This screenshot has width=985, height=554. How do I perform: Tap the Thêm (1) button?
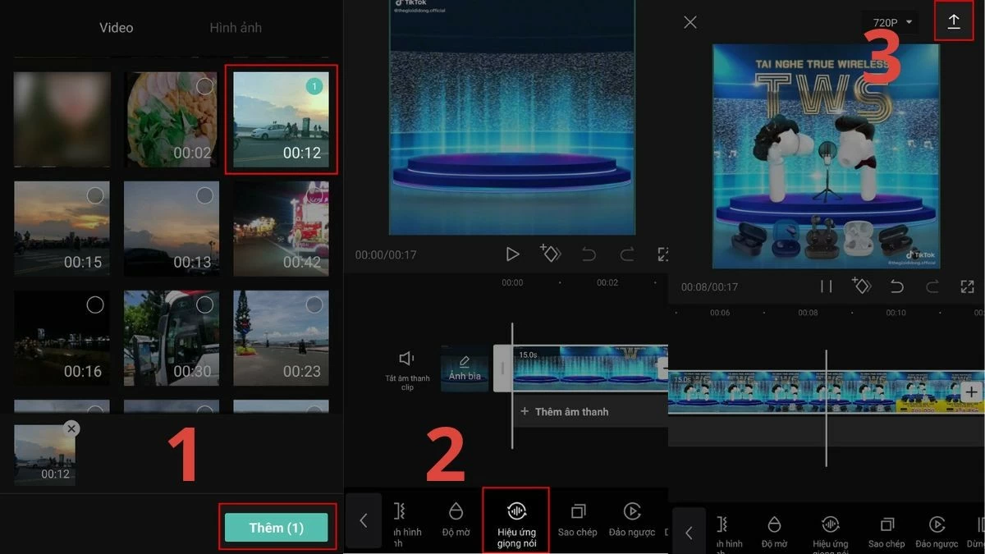pos(277,528)
